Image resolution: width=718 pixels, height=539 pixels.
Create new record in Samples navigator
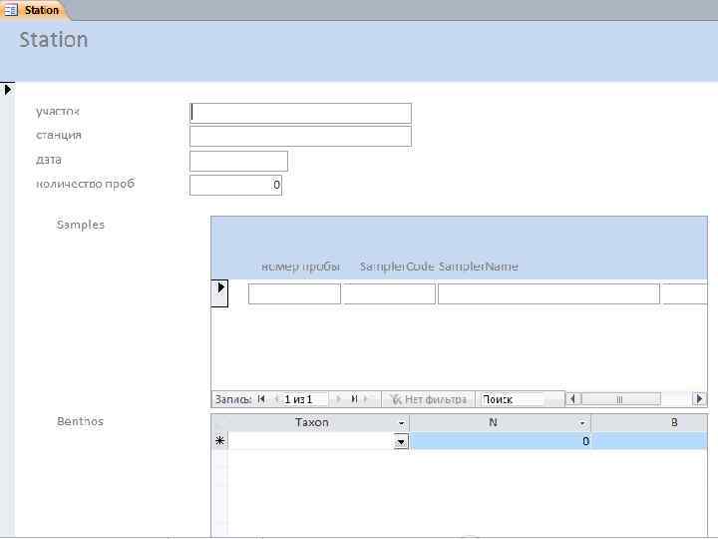tap(368, 399)
